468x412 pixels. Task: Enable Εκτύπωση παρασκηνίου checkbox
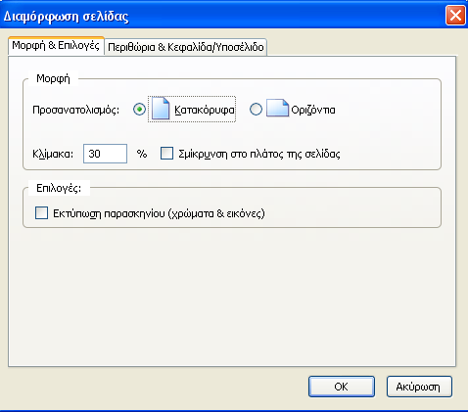(x=41, y=213)
